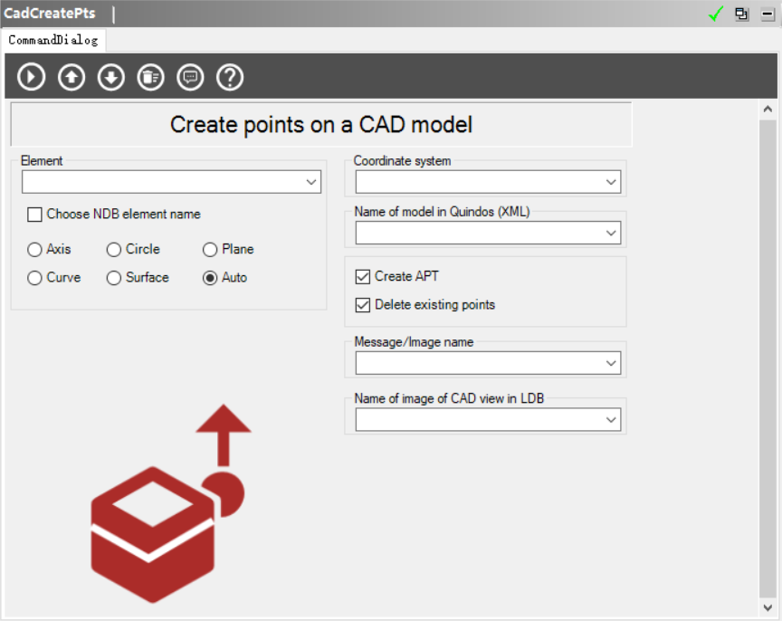The height and width of the screenshot is (621, 782).
Task: Expand Name of model in Quindos dropdown
Action: pos(612,233)
